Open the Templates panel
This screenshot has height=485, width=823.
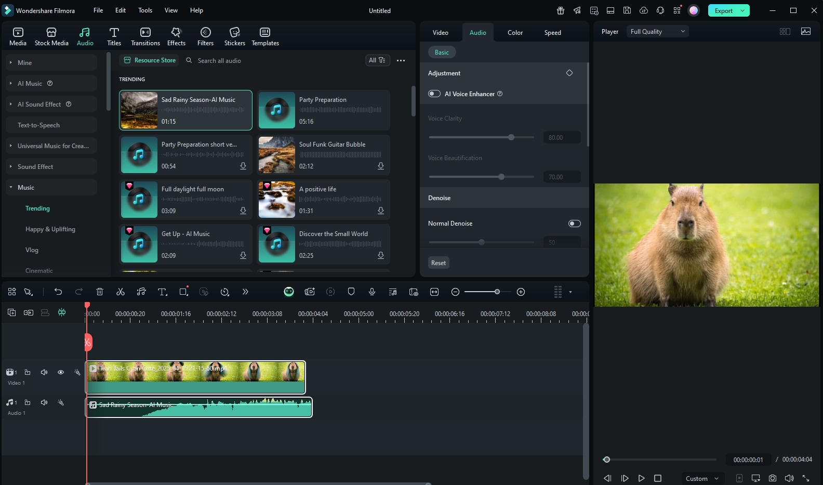point(265,37)
